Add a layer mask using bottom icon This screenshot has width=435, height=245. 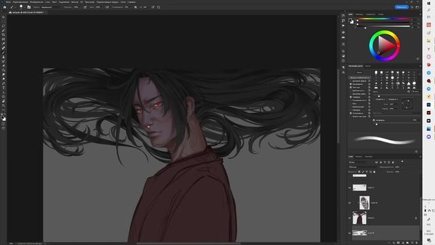(x=398, y=243)
